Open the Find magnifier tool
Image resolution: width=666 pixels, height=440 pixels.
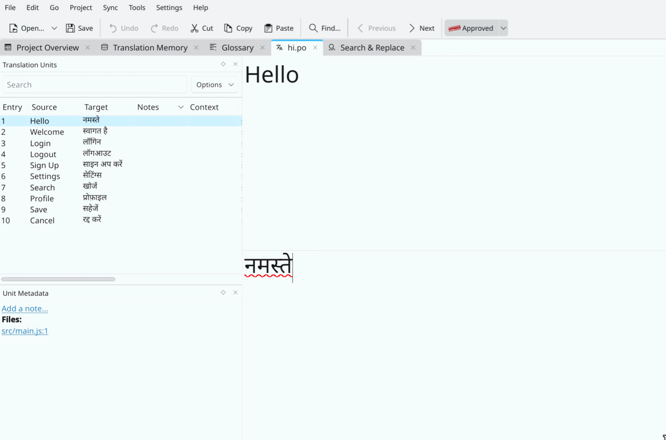coord(313,28)
